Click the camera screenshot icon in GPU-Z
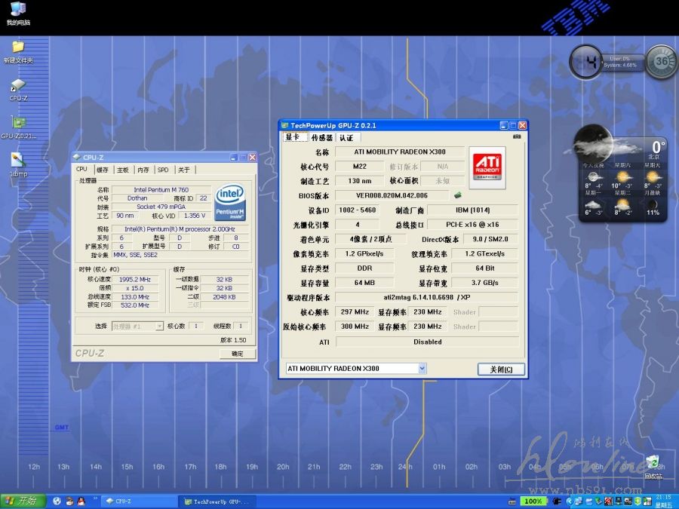 tap(517, 137)
